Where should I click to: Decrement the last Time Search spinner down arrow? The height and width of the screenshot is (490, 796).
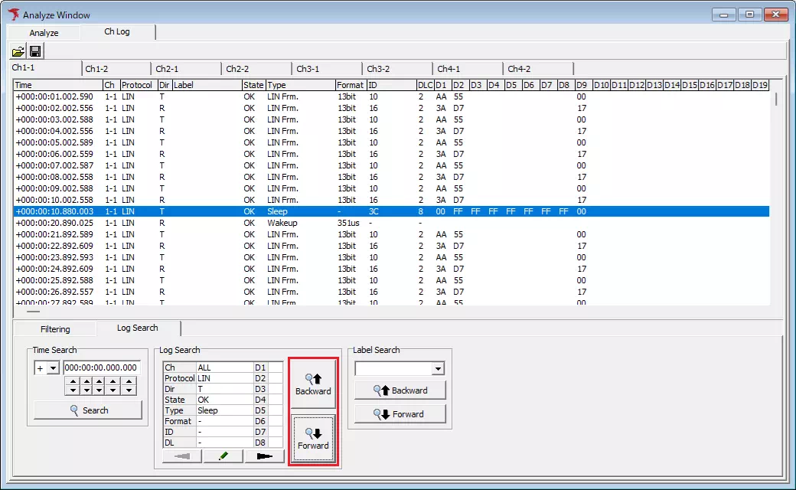(129, 390)
